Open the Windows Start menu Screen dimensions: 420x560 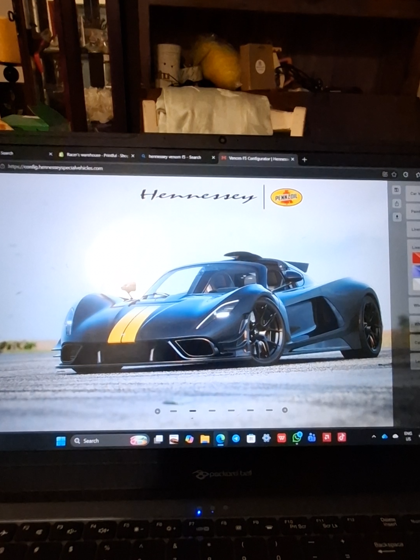click(61, 441)
